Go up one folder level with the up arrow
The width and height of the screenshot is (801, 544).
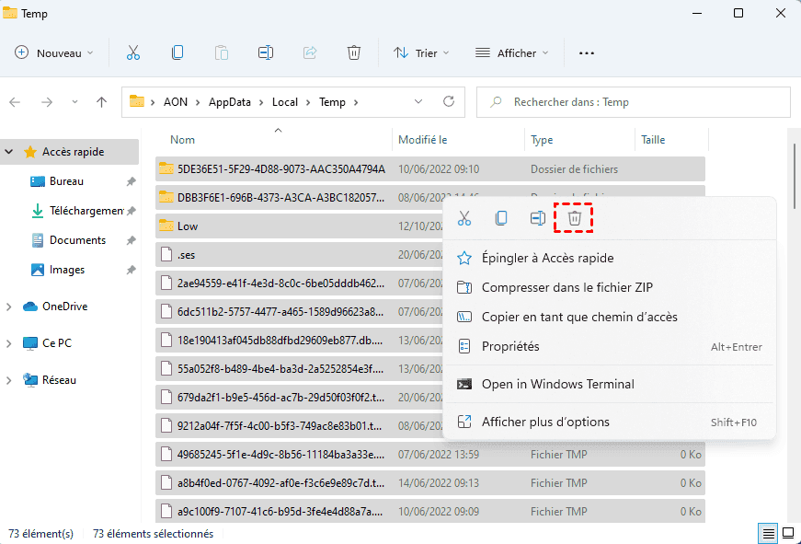tap(102, 102)
